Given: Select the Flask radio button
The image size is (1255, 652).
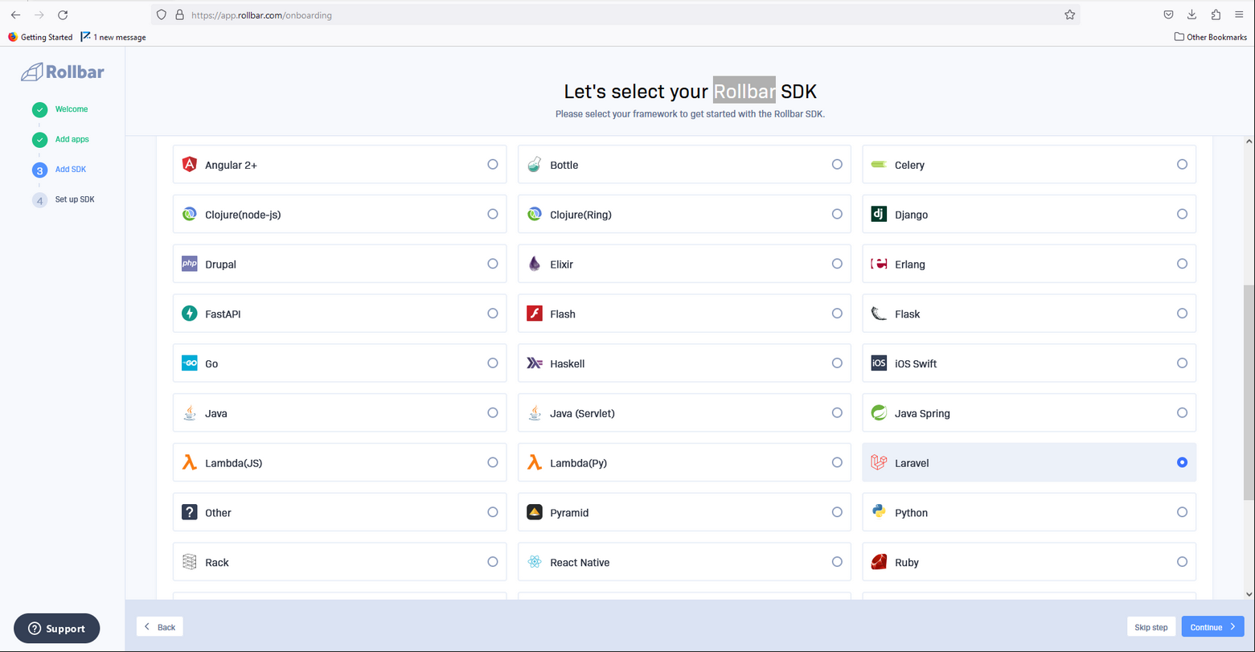Looking at the screenshot, I should 1182,313.
